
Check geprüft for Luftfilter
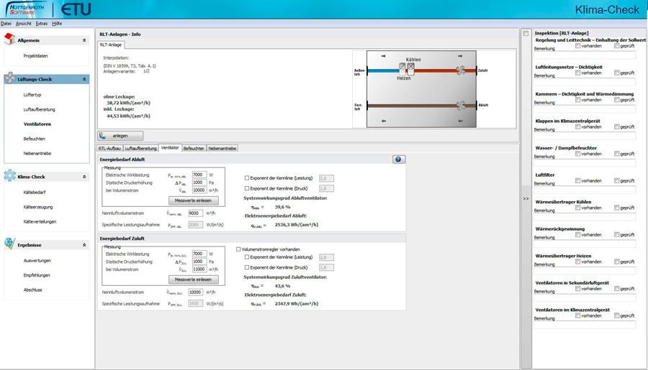click(x=616, y=180)
